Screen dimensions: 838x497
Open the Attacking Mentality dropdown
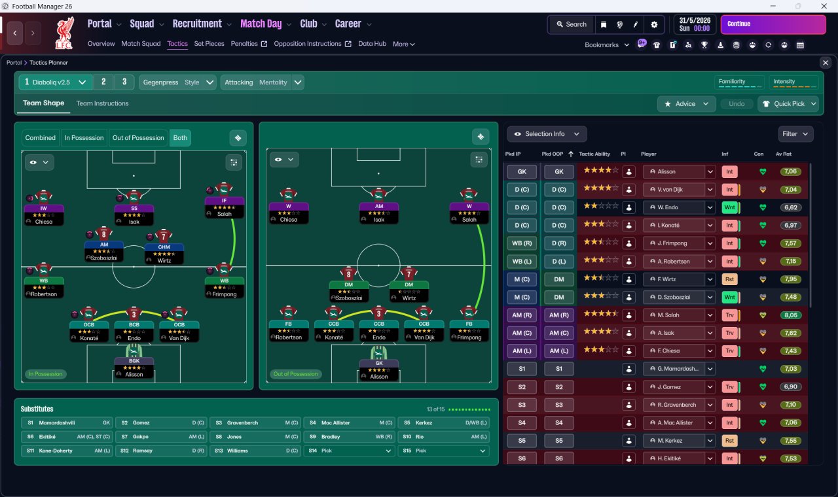coord(262,83)
